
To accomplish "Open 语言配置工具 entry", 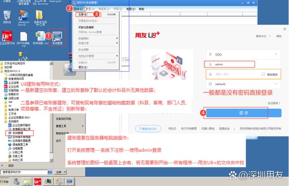I will click(x=18, y=145).
